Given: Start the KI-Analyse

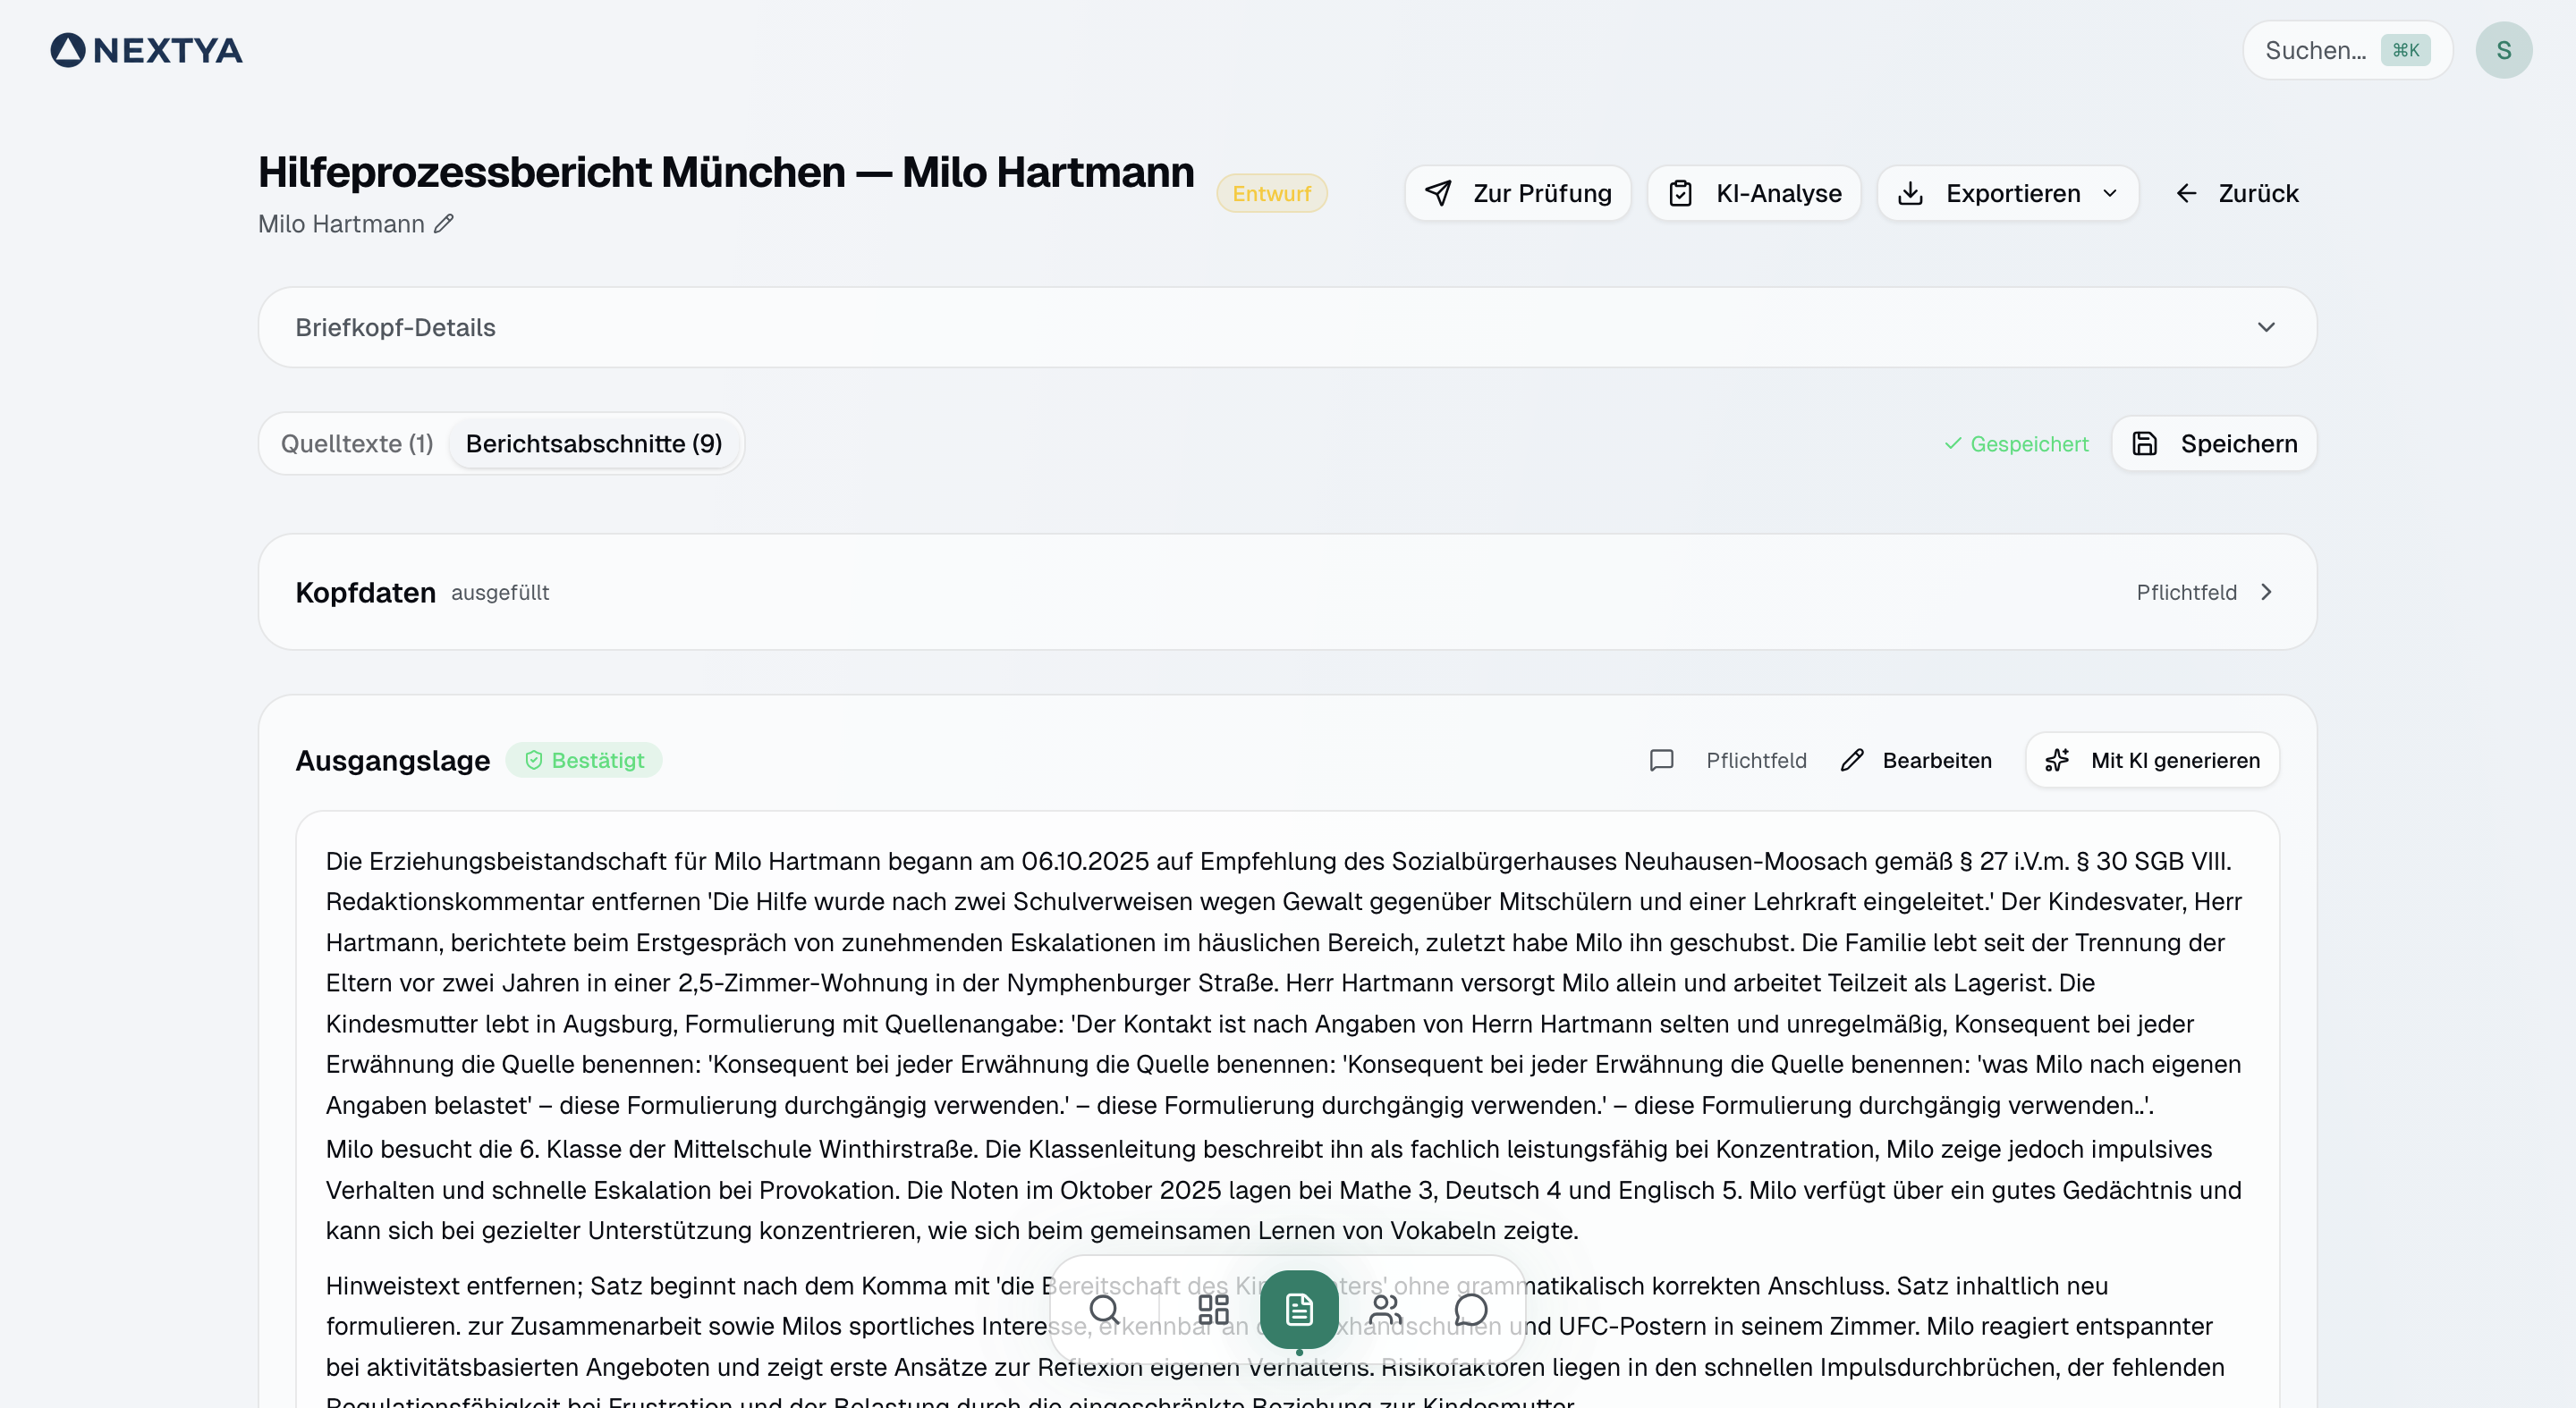Looking at the screenshot, I should (x=1754, y=193).
